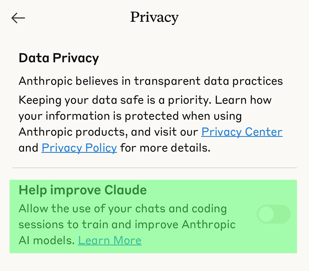309x271 pixels.
Task: Click the Data Privacy section heading
Action: (58, 58)
